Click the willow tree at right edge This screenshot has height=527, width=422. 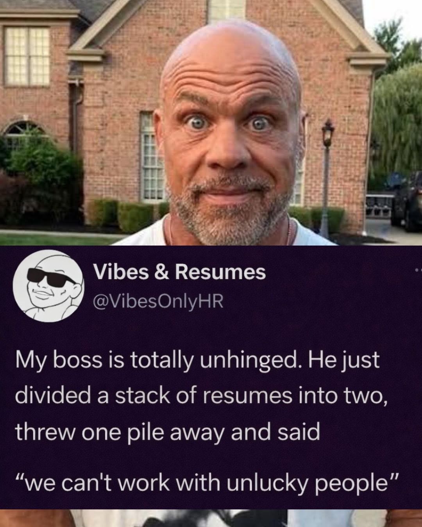[397, 121]
